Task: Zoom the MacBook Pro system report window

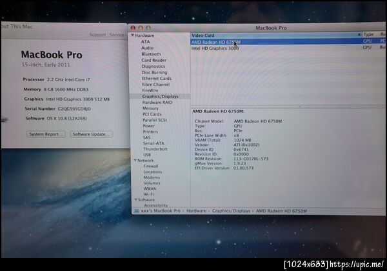Action: point(148,28)
